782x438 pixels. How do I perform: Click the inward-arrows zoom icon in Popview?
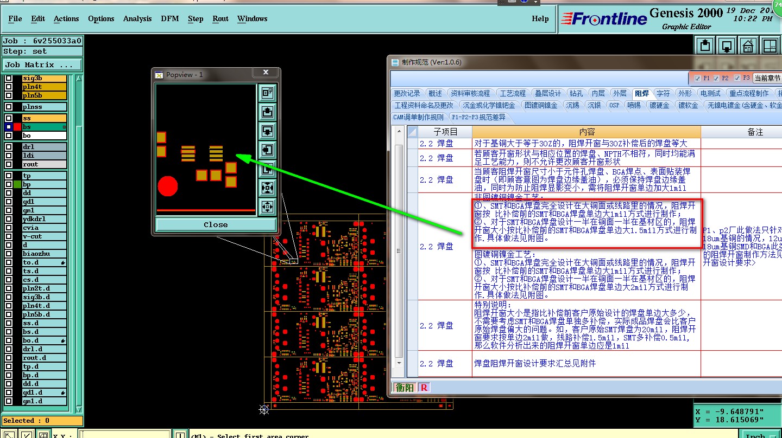pos(267,188)
